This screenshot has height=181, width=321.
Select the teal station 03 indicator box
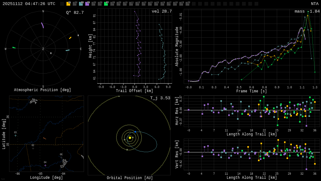tap(81, 4)
